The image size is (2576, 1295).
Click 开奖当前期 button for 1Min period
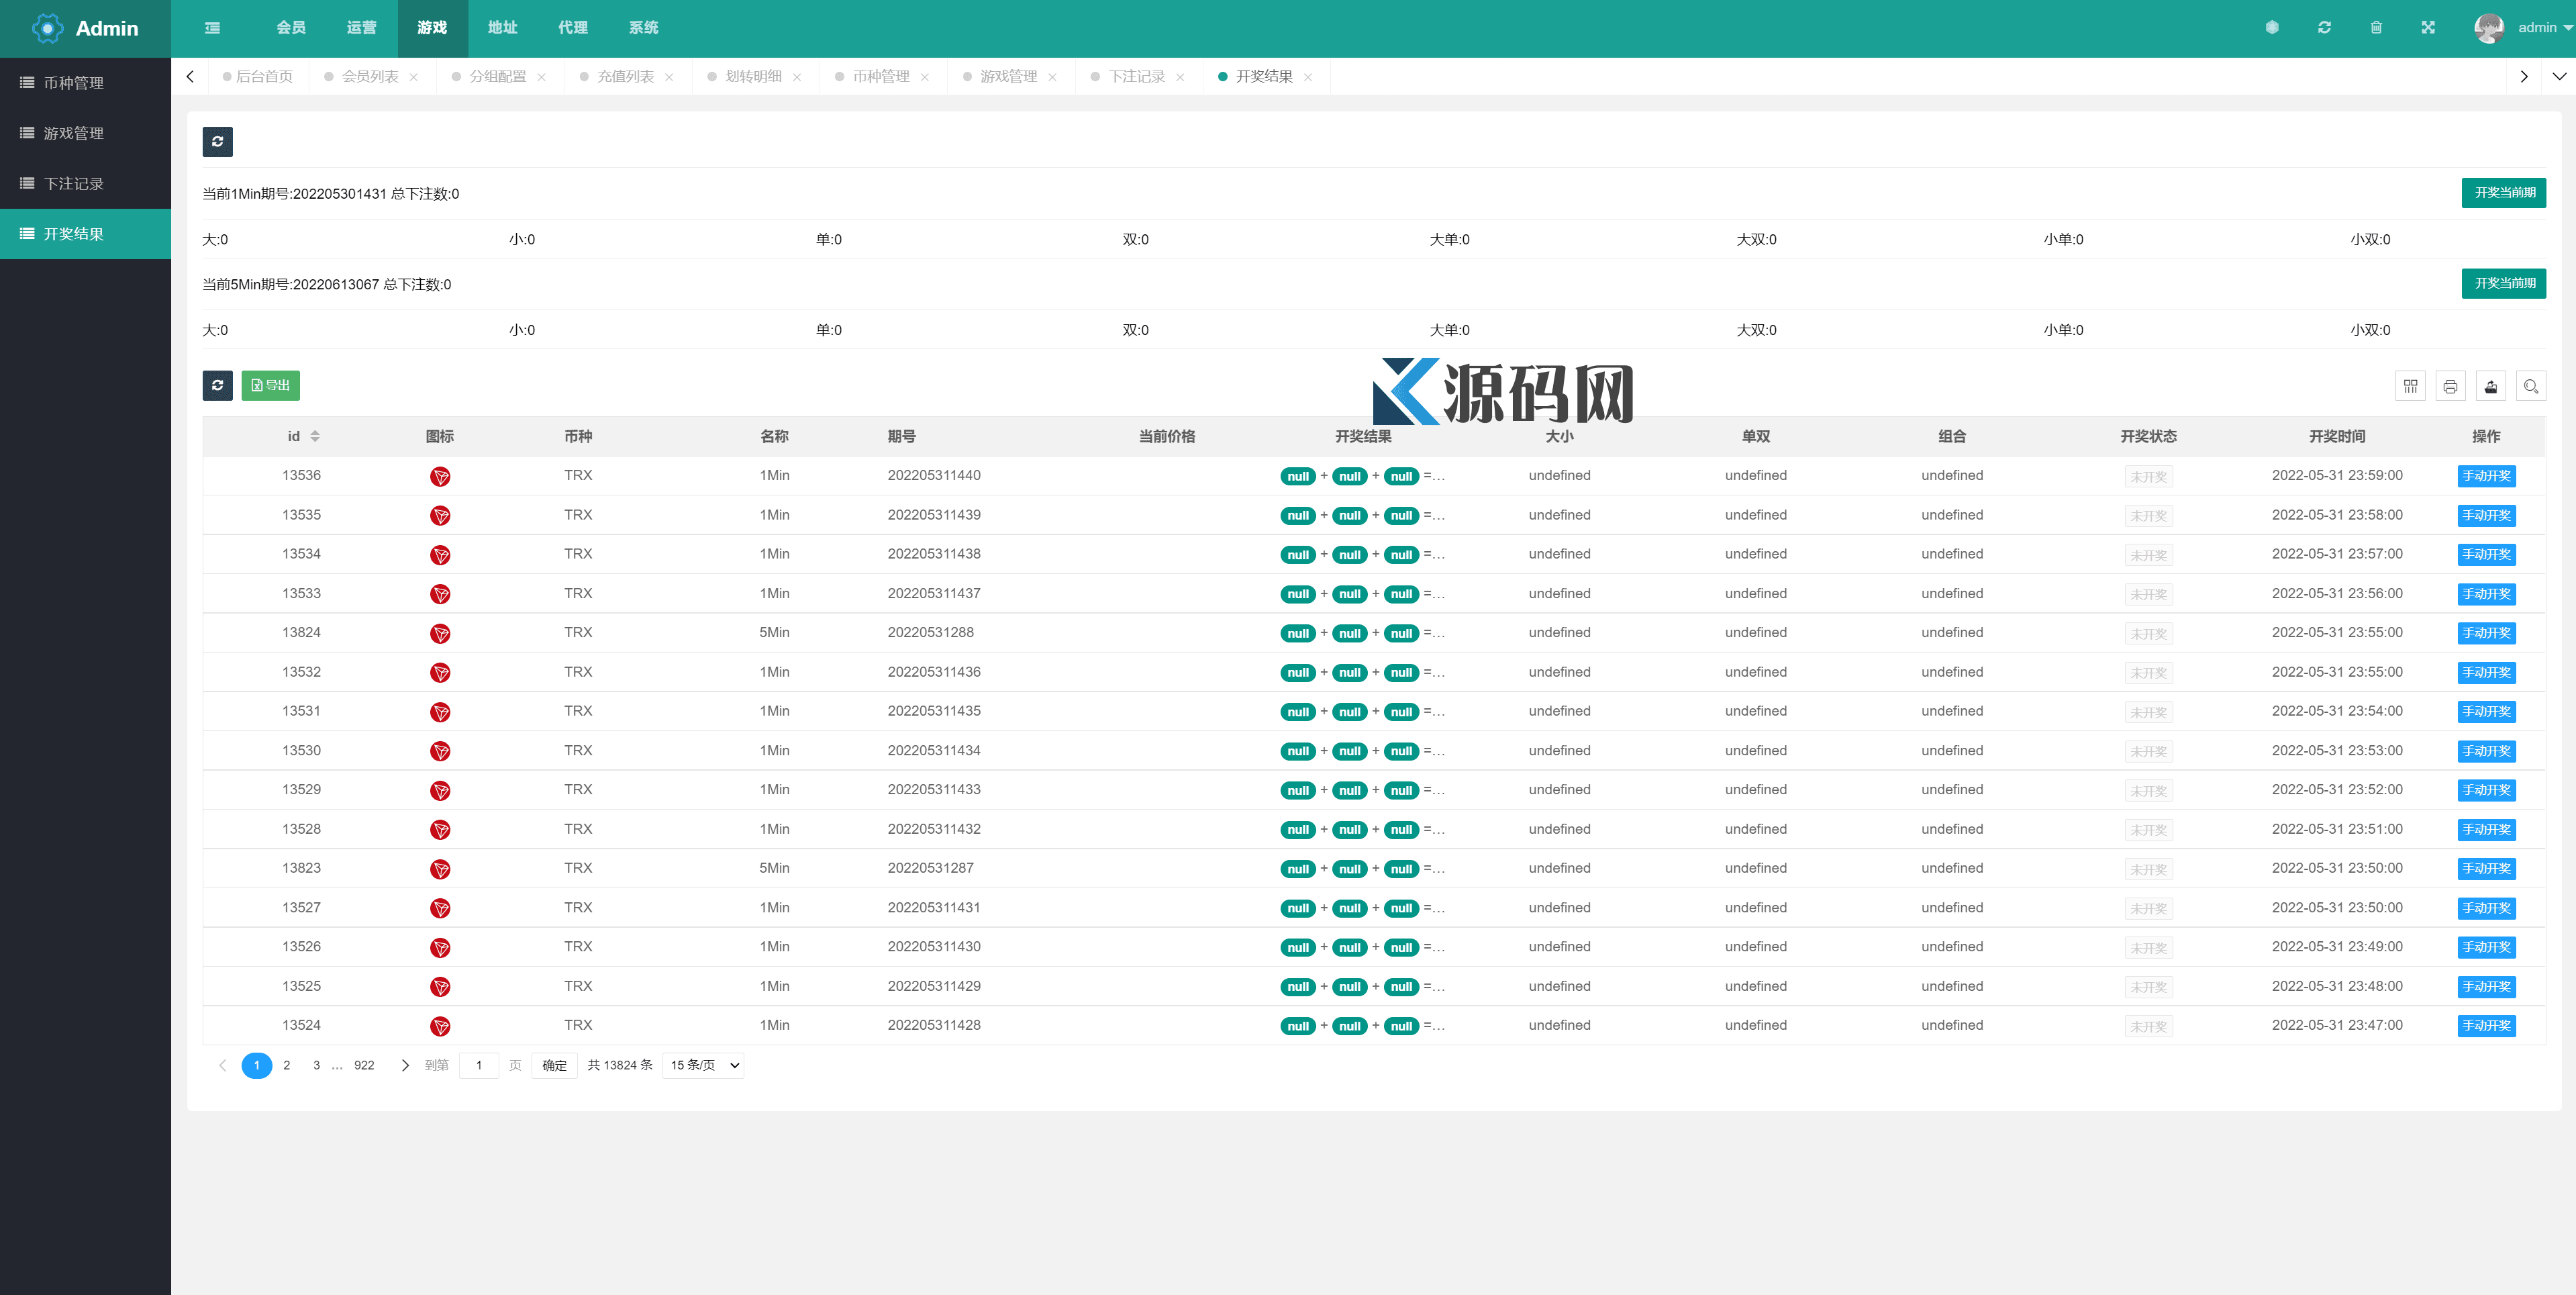[x=2503, y=193]
